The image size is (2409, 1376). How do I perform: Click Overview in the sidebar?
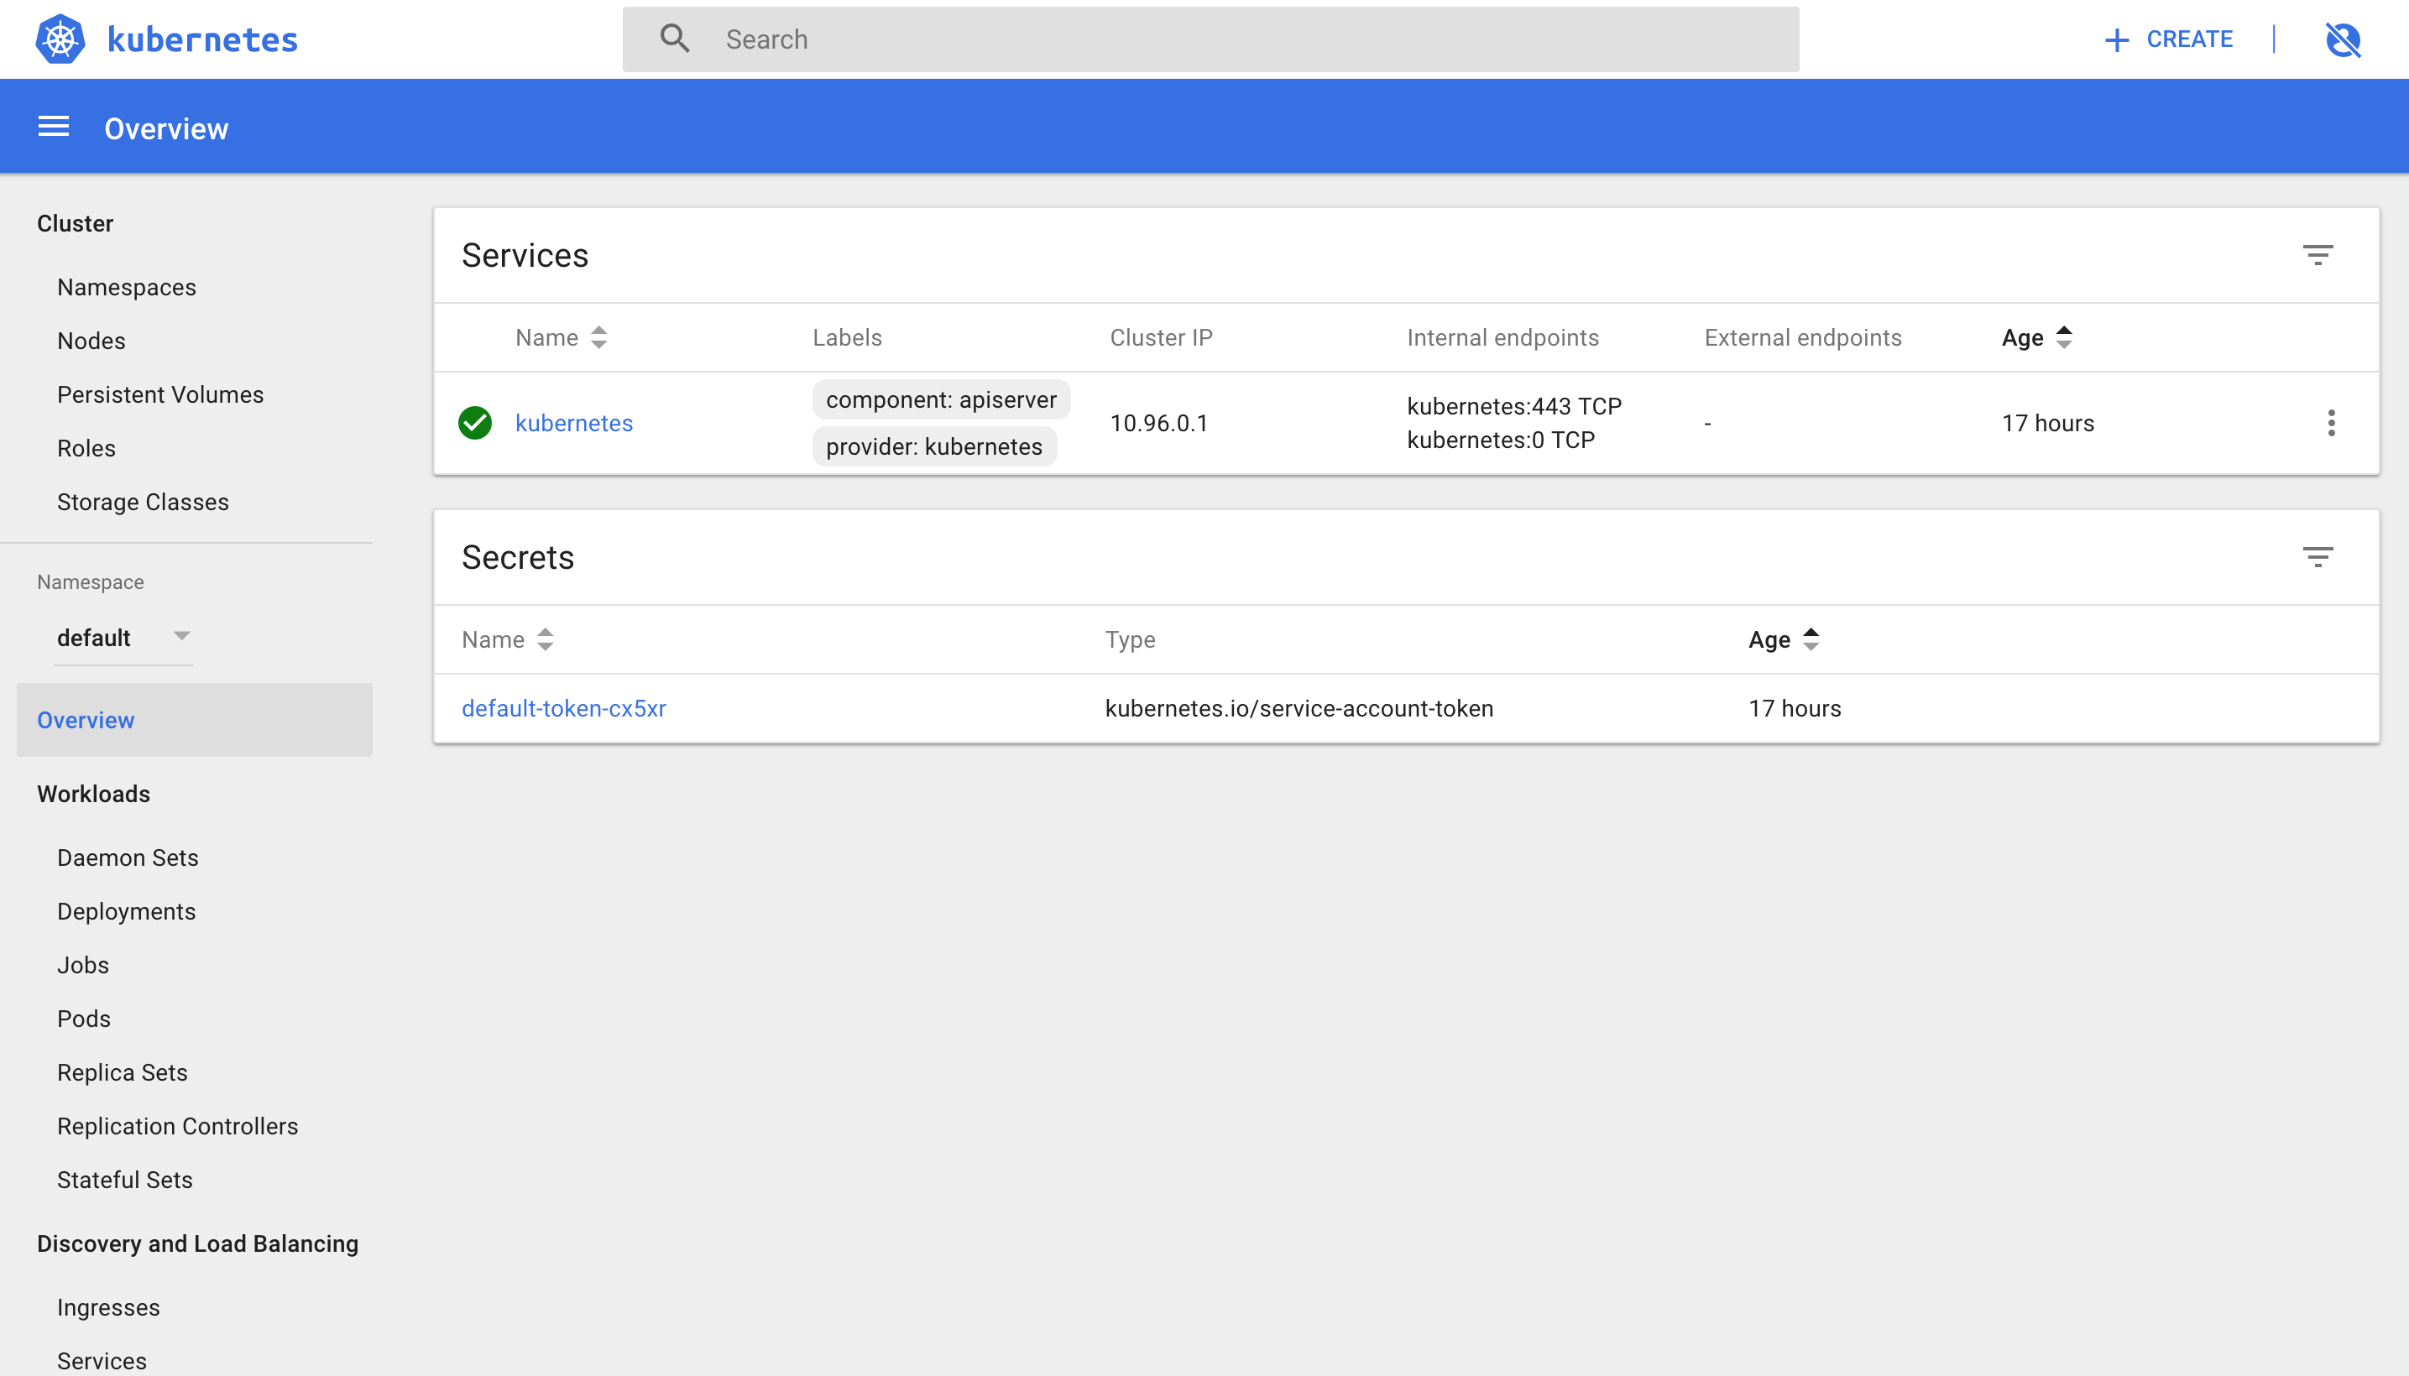(85, 717)
